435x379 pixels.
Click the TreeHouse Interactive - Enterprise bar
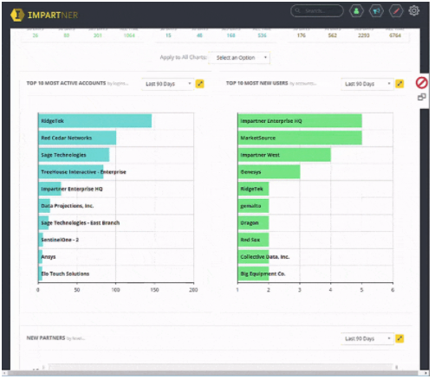point(72,173)
